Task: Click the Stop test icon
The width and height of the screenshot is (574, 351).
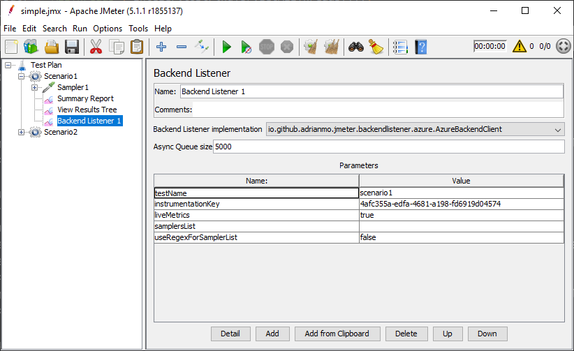Action: point(267,47)
